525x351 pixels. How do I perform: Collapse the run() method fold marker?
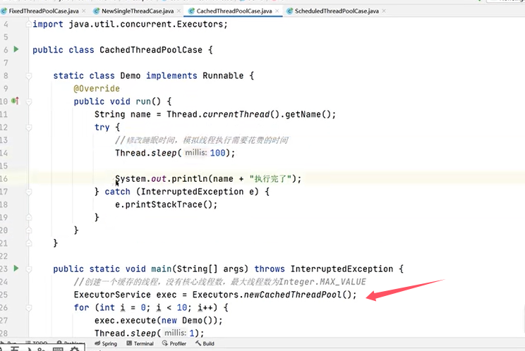(29, 101)
